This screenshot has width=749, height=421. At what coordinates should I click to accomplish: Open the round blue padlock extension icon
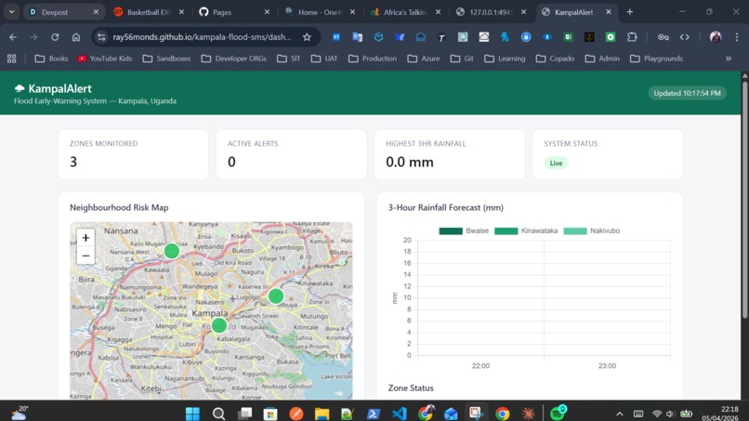click(x=526, y=37)
